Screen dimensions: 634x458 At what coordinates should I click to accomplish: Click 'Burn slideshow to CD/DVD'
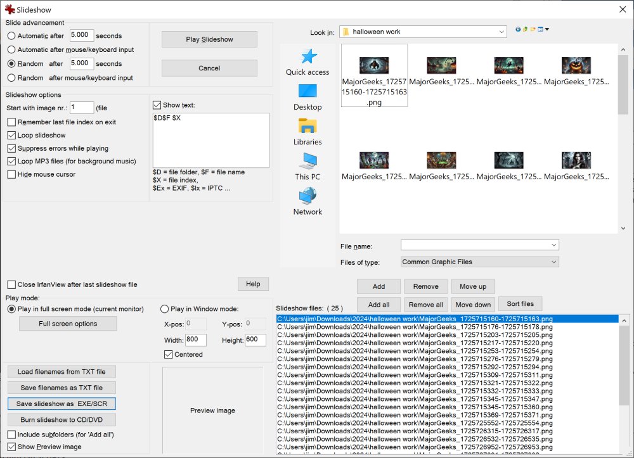61,419
